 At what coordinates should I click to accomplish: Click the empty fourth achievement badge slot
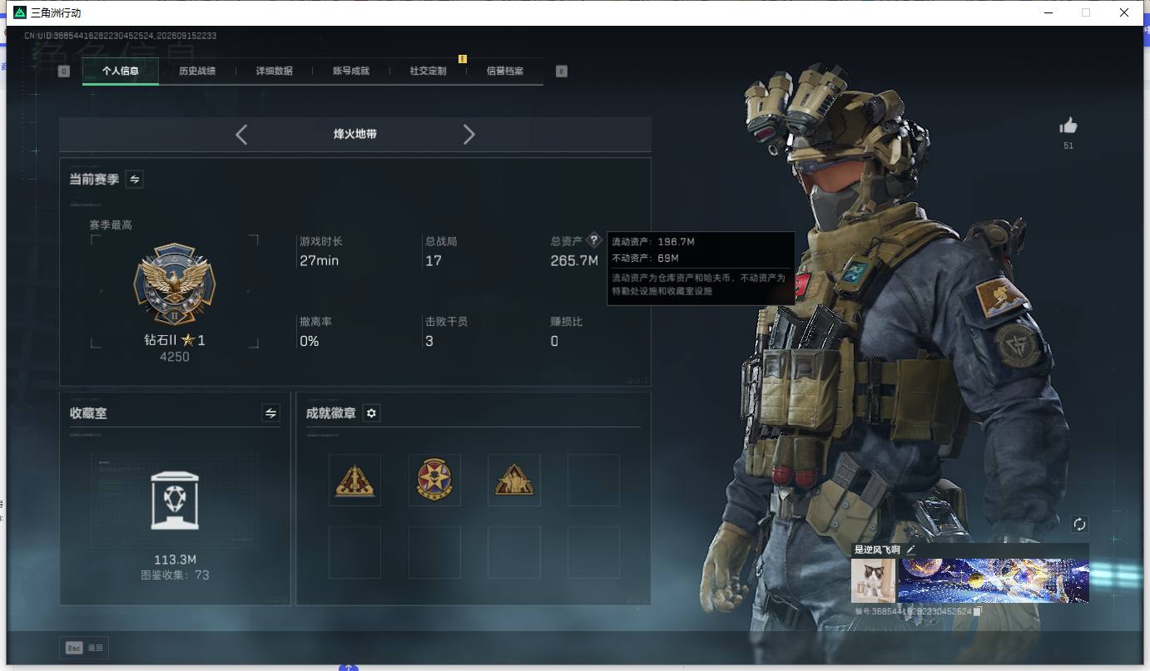coord(593,481)
